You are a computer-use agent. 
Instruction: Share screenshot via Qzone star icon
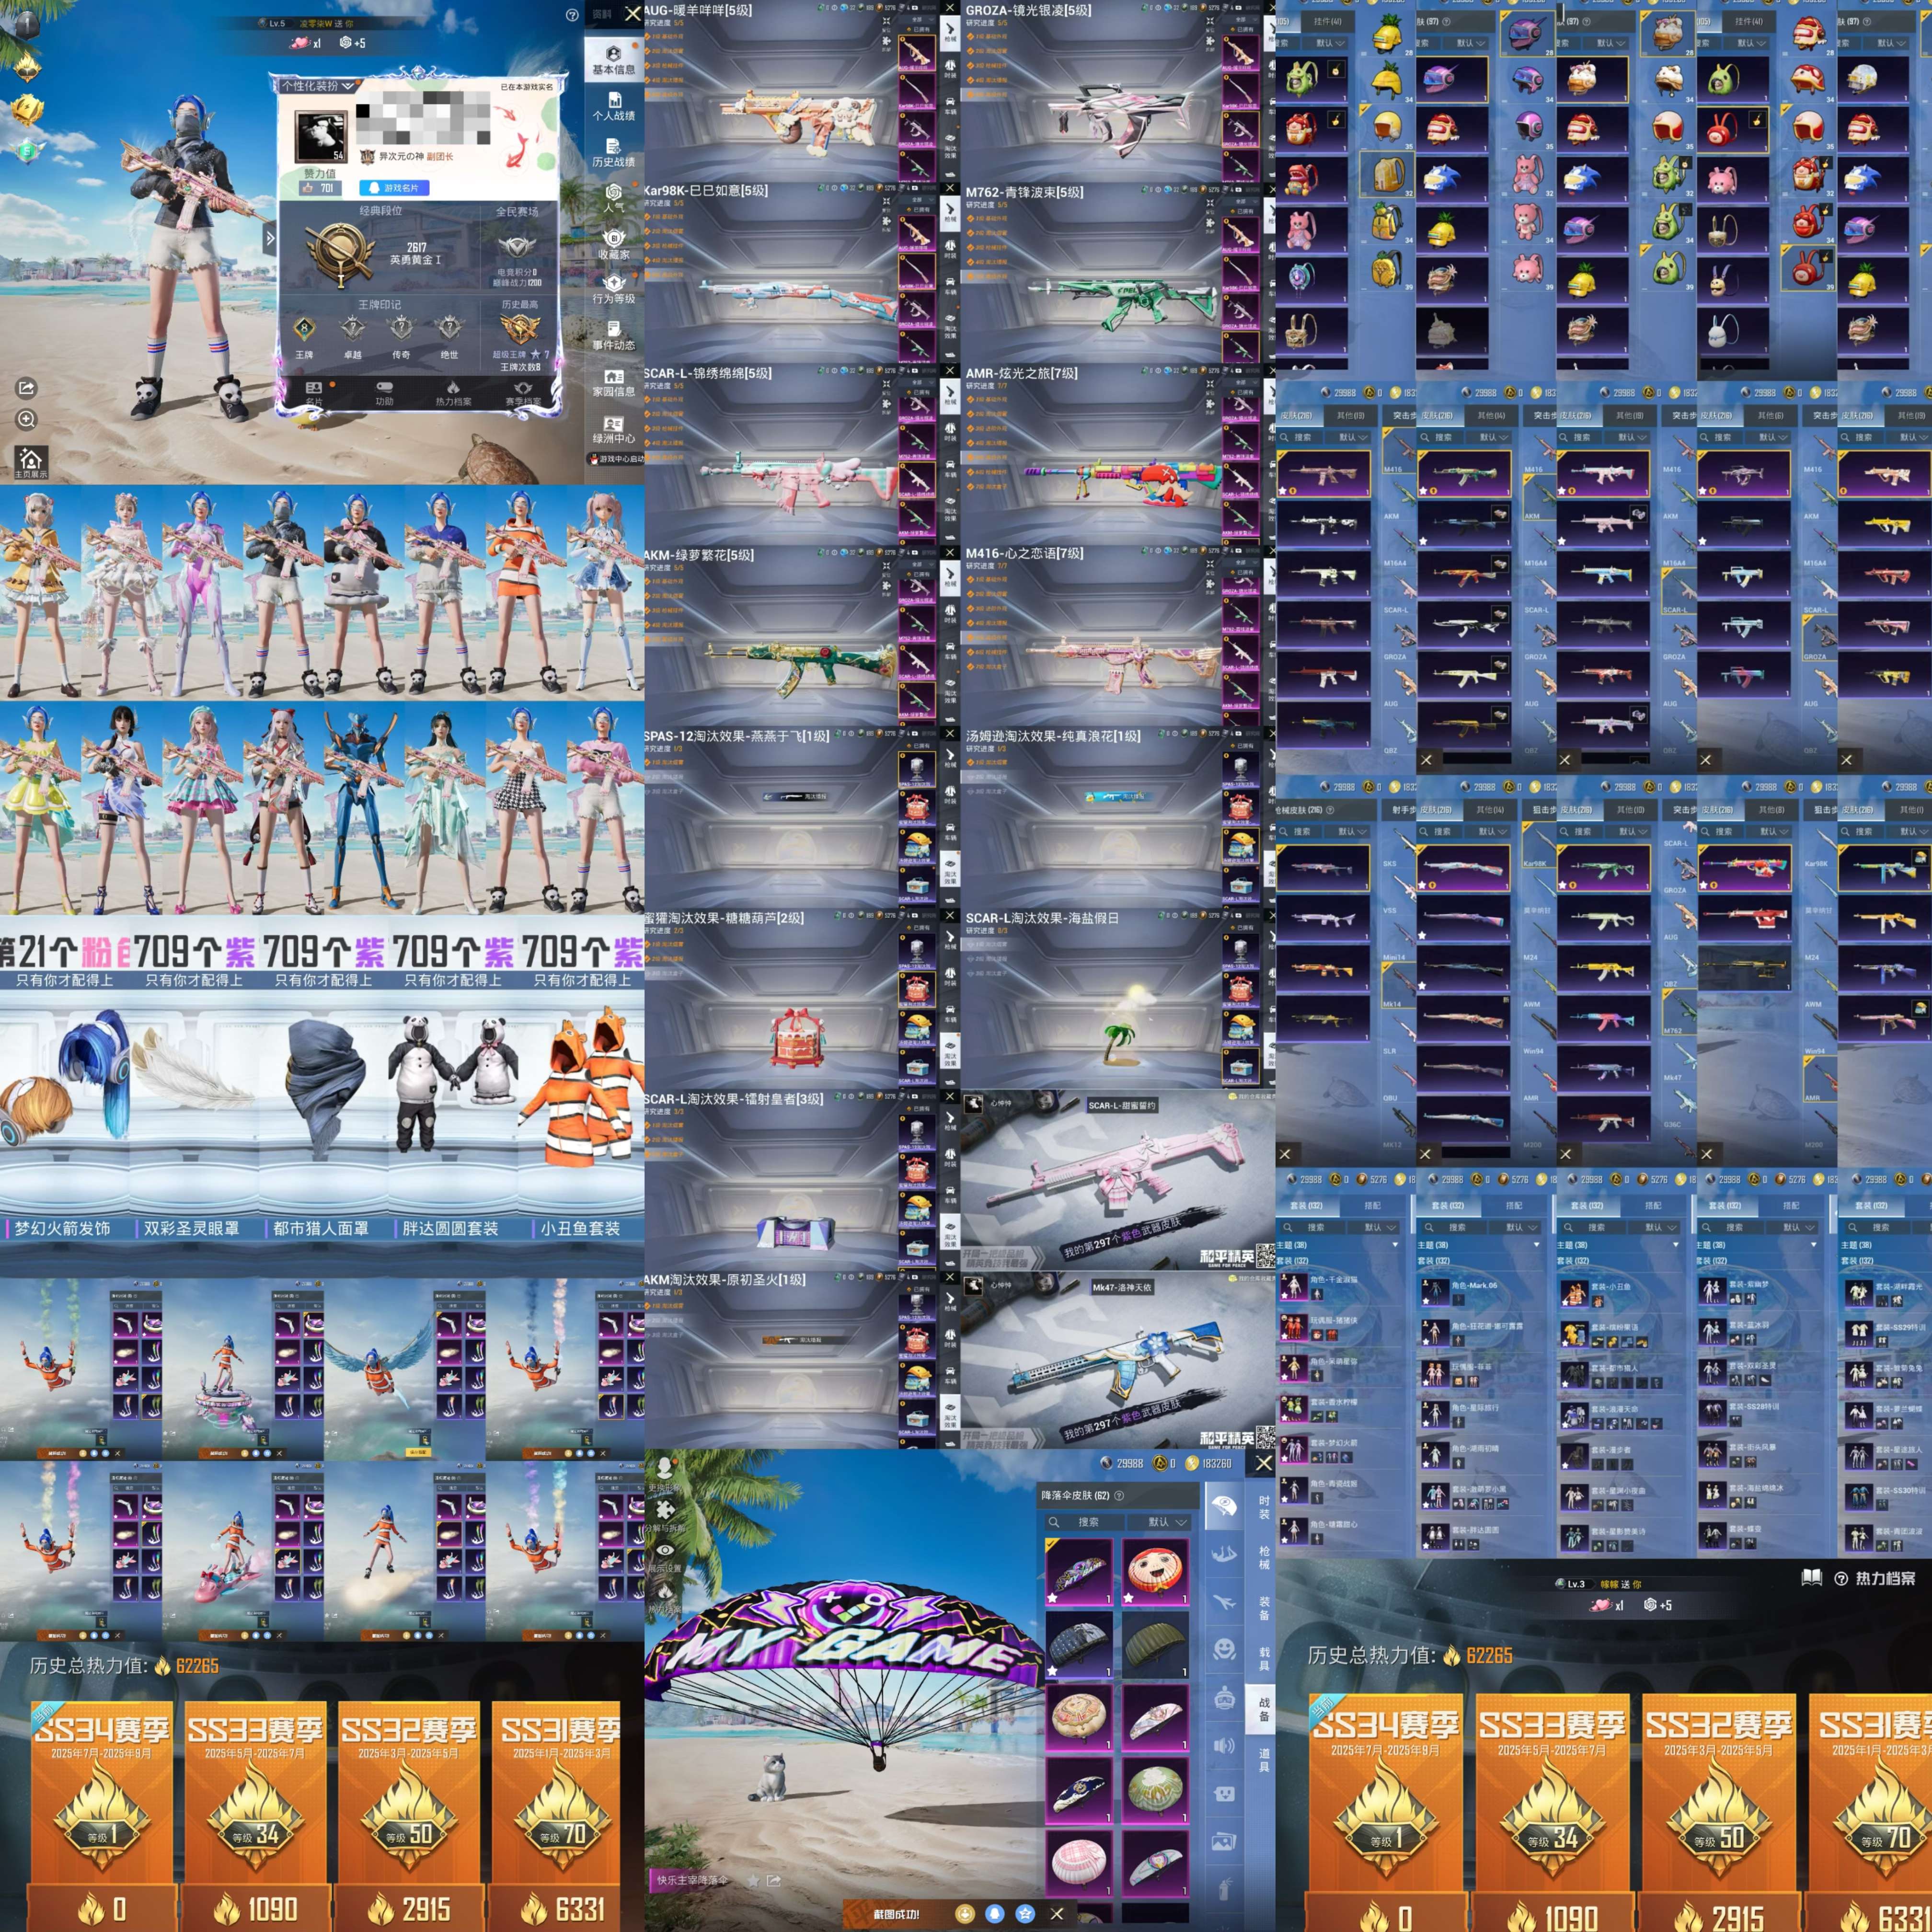point(1025,1913)
